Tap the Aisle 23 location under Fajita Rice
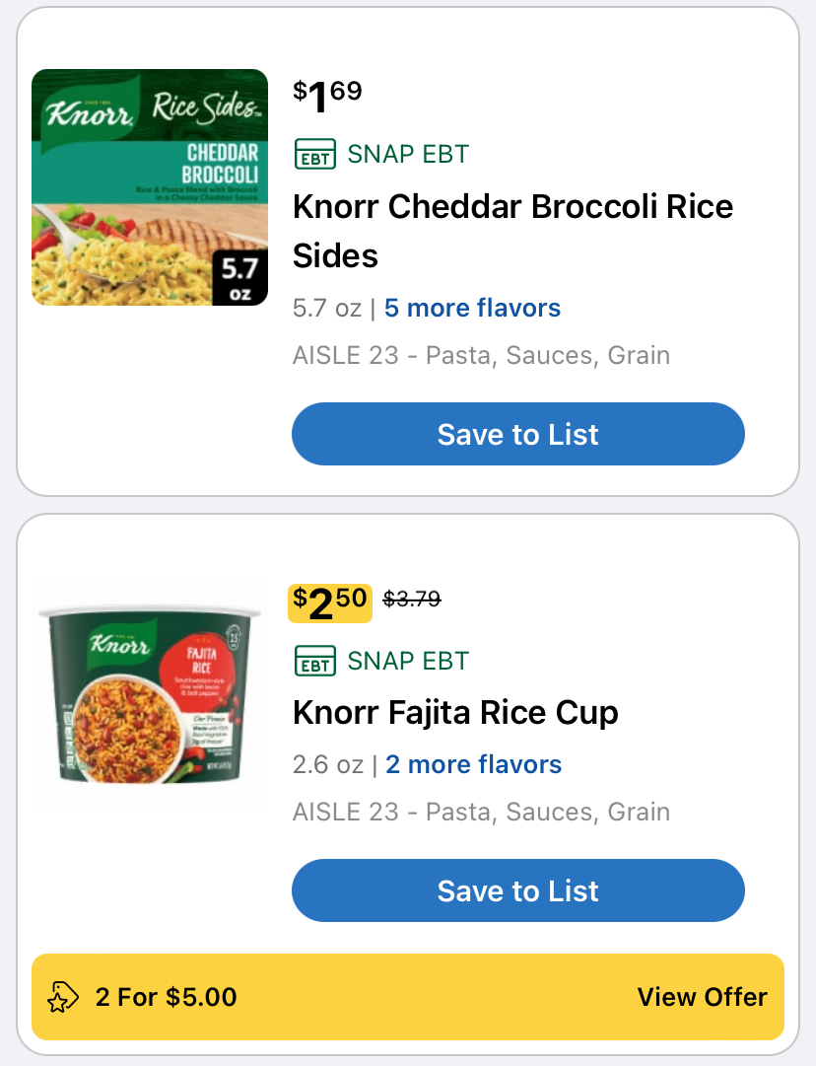The image size is (816, 1066). pos(481,812)
